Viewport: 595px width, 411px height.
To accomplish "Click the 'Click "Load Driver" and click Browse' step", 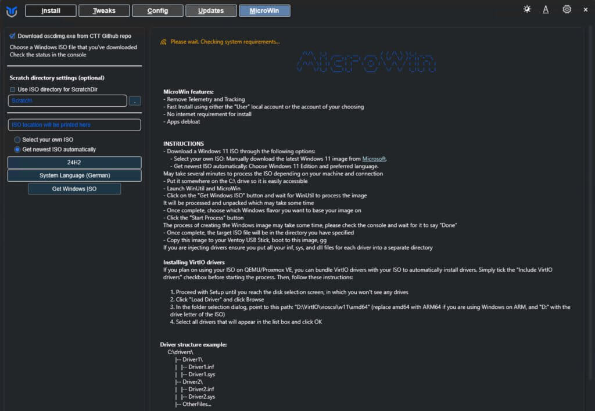I will pos(217,300).
